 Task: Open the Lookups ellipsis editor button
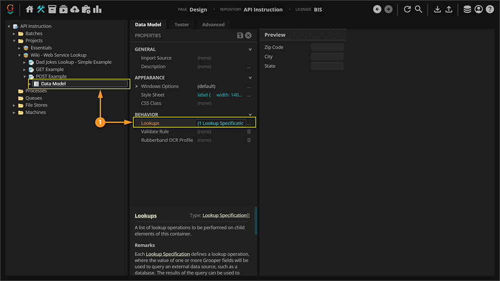(249, 123)
